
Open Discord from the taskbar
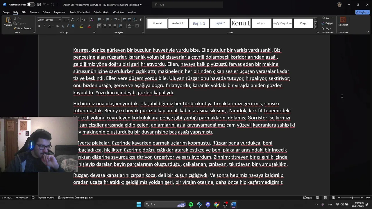(208, 204)
